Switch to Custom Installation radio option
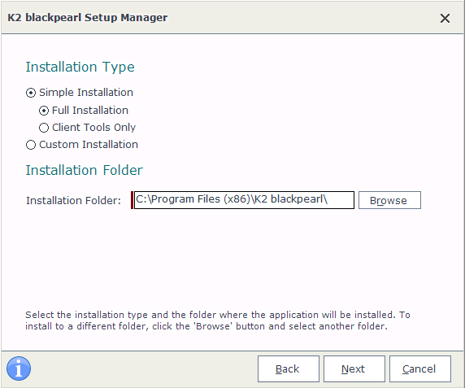Viewport: 465px width, 388px height. tap(31, 145)
